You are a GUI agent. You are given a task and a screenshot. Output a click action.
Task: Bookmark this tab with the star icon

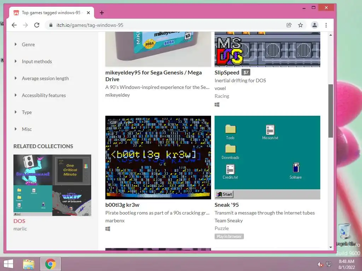pos(300,25)
